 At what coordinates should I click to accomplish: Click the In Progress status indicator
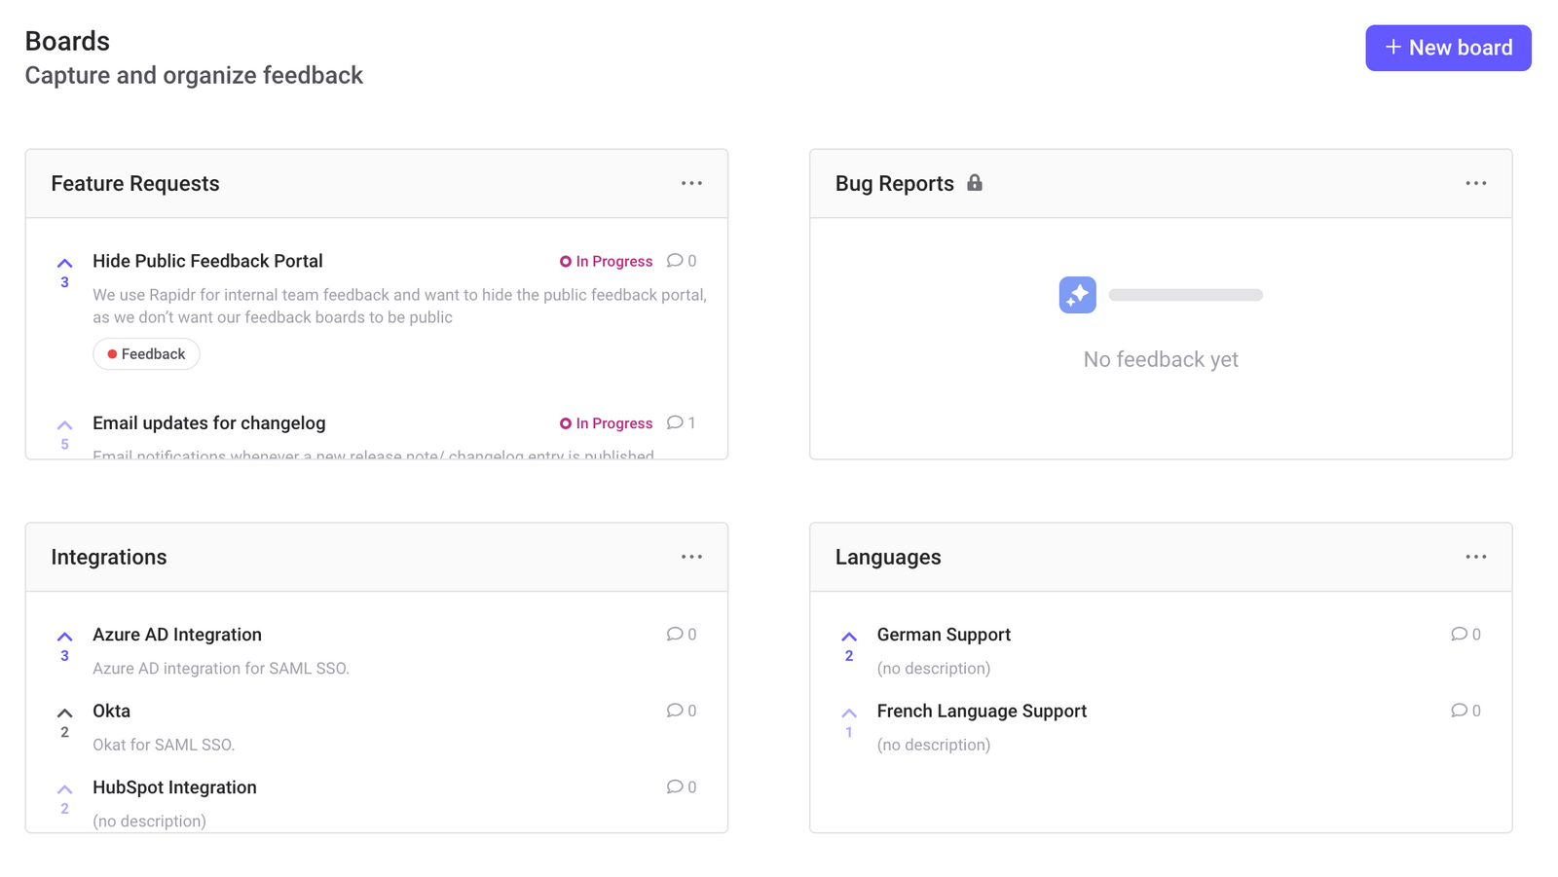click(x=606, y=261)
